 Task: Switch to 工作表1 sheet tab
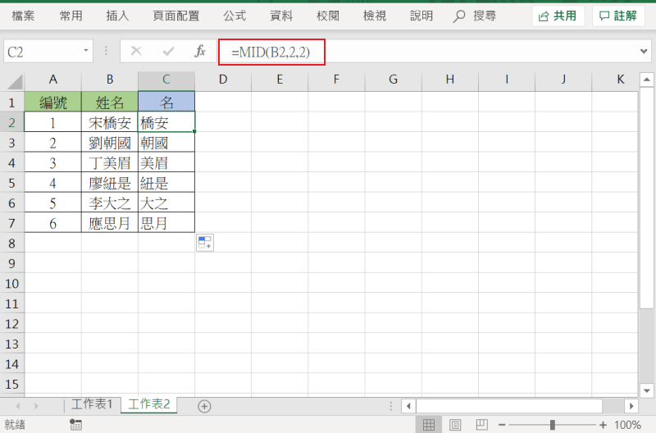coord(92,405)
